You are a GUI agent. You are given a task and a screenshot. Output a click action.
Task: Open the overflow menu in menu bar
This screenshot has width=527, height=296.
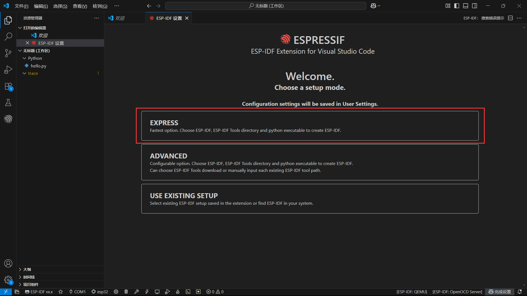pos(117,6)
